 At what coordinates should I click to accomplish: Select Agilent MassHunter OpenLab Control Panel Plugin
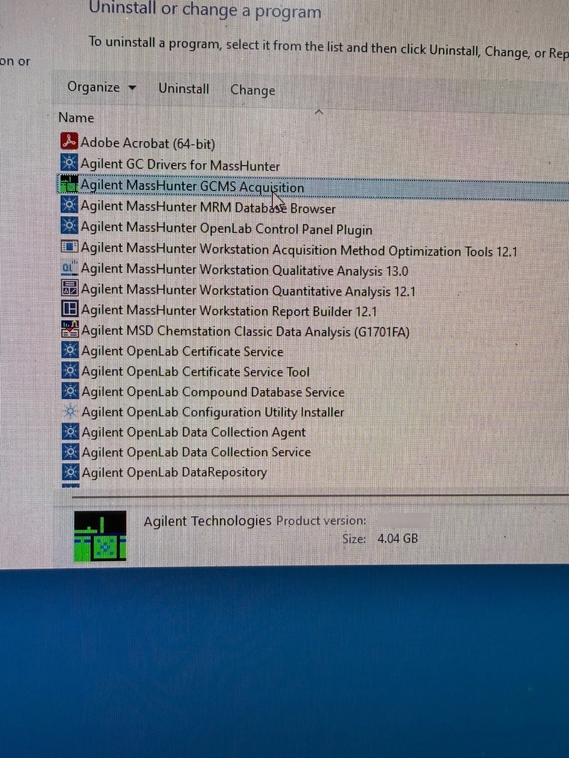(x=226, y=228)
